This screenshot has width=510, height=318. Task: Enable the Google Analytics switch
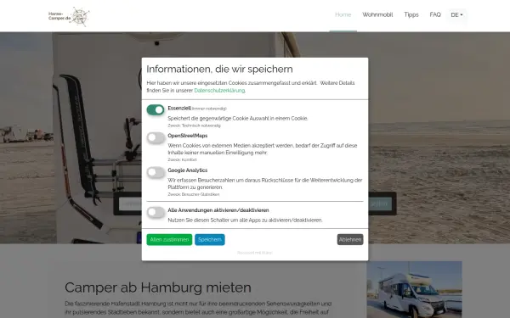pos(156,172)
